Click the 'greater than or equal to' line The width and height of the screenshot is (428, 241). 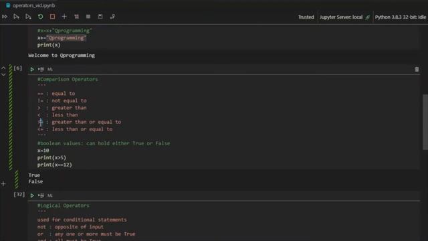click(79, 122)
